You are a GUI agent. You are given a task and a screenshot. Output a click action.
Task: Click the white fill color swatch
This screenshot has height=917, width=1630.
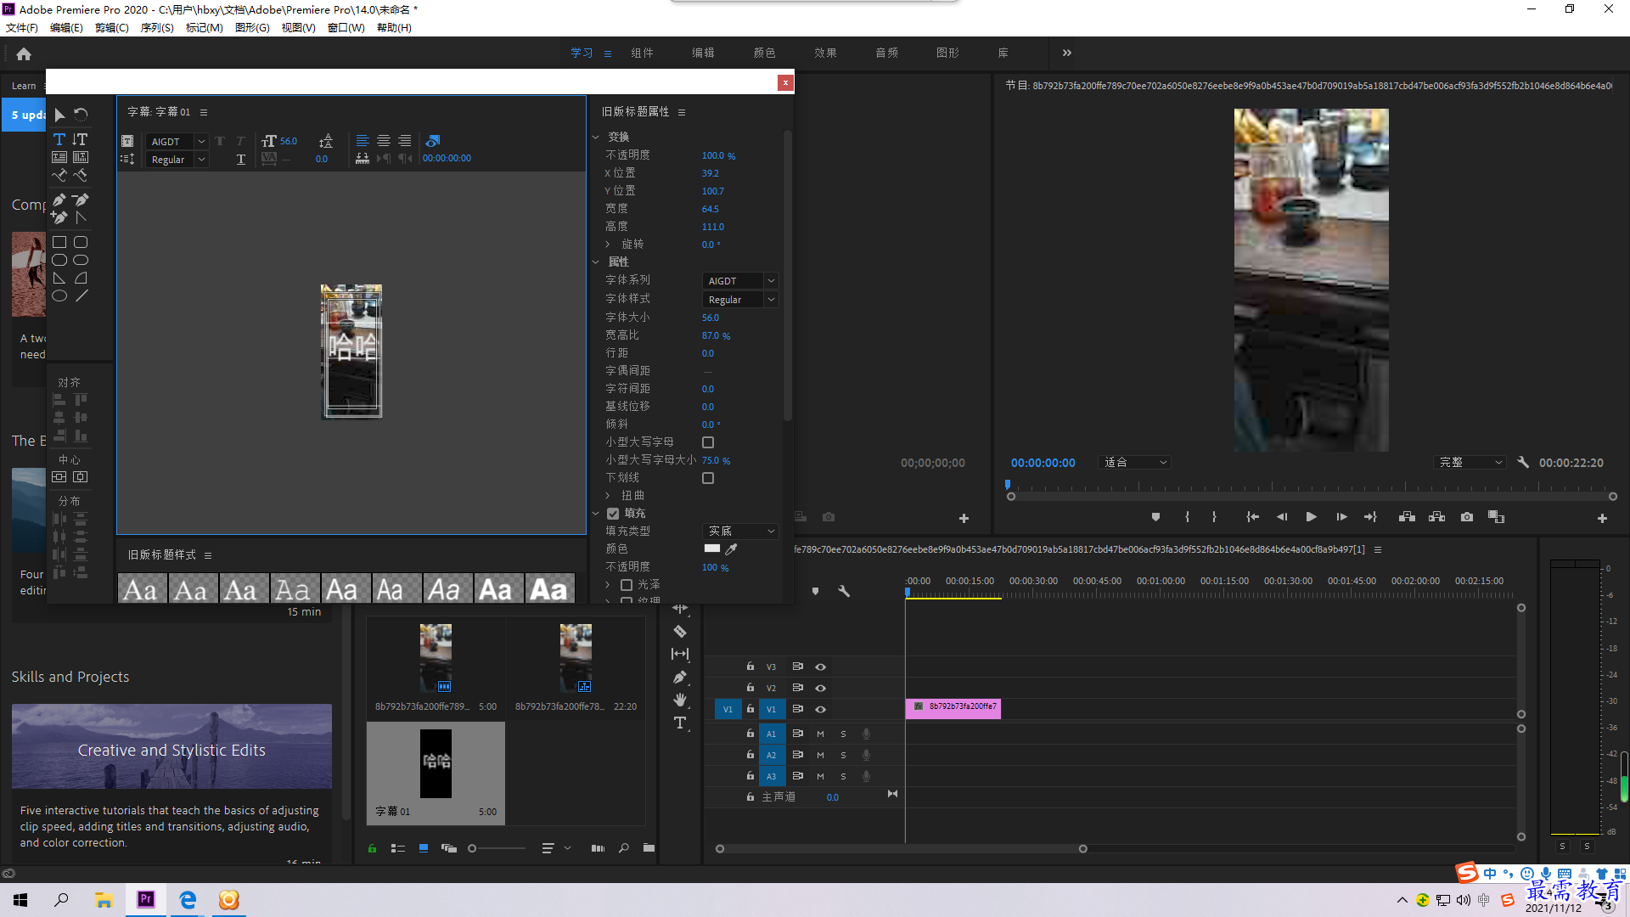pyautogui.click(x=712, y=549)
